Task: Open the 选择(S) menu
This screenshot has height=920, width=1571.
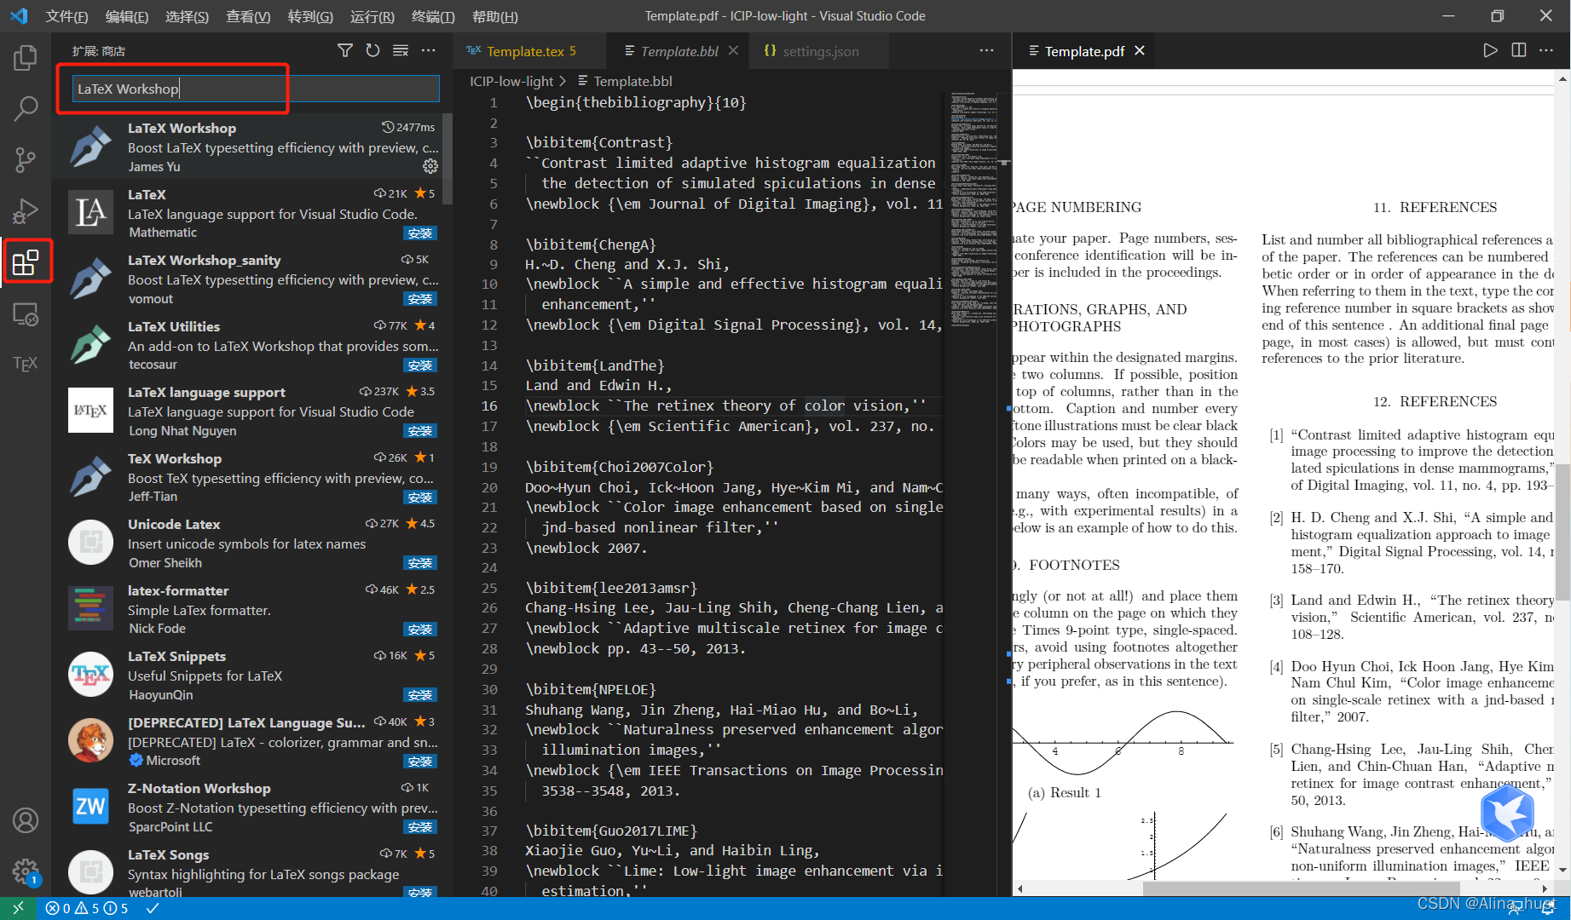Action: click(x=187, y=16)
